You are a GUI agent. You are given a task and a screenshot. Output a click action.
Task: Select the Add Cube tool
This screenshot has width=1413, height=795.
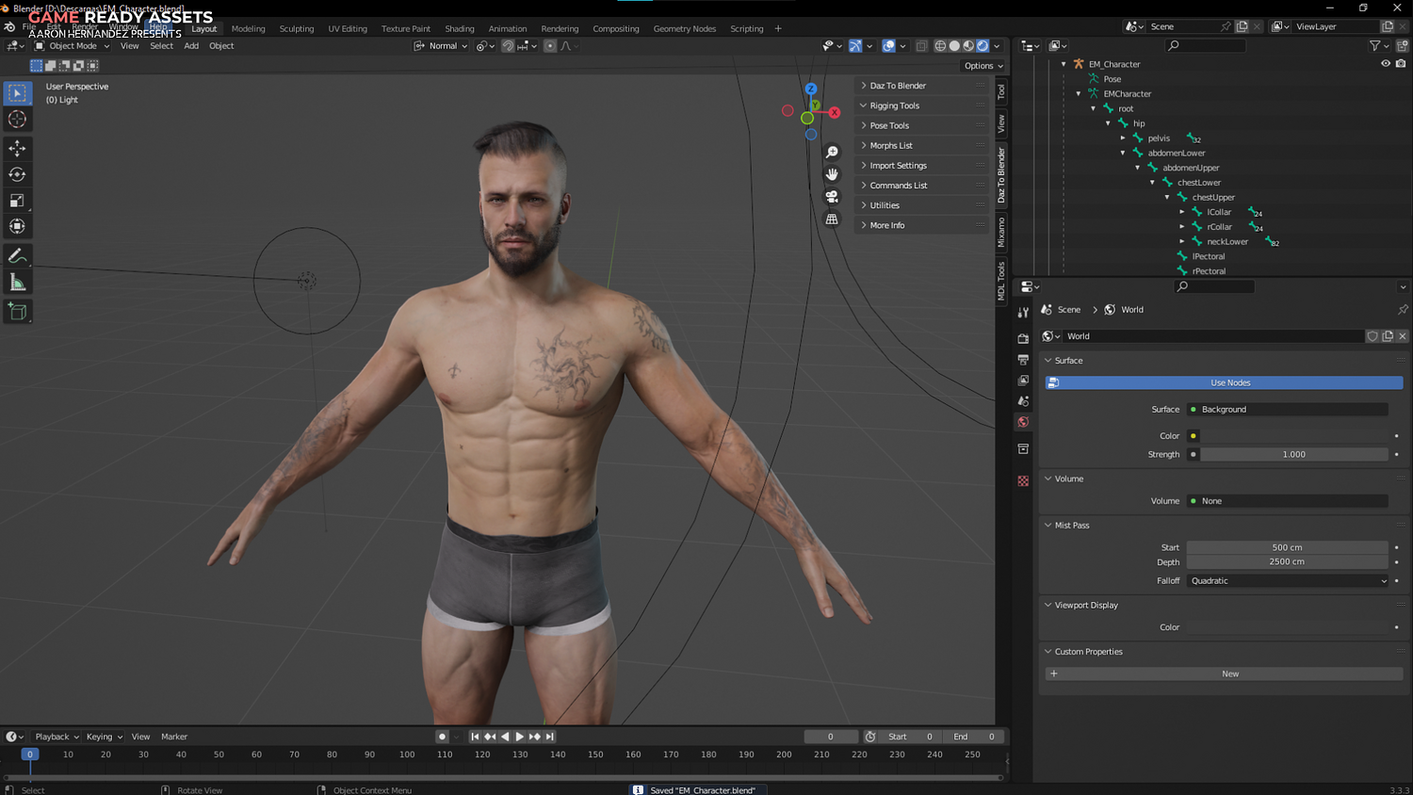click(17, 312)
